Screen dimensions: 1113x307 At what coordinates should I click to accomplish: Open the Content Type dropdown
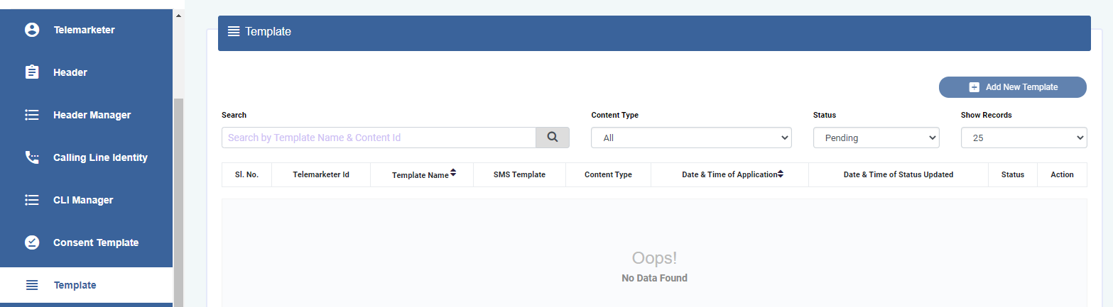tap(691, 138)
